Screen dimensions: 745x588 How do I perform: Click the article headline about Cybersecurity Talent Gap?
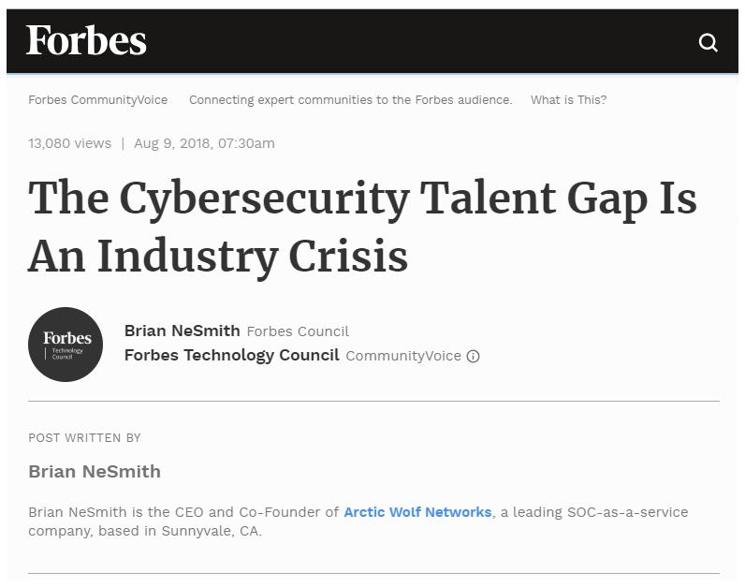pos(362,227)
